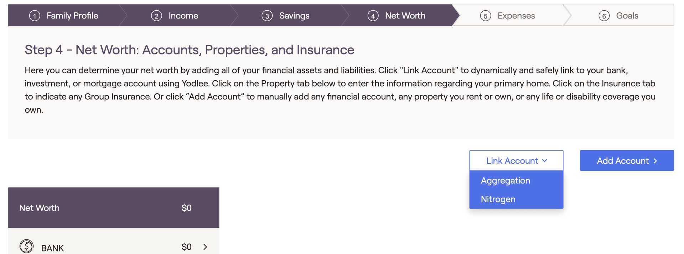Expand the BANK row chevron
Viewport: 684px width, 254px height.
click(205, 247)
